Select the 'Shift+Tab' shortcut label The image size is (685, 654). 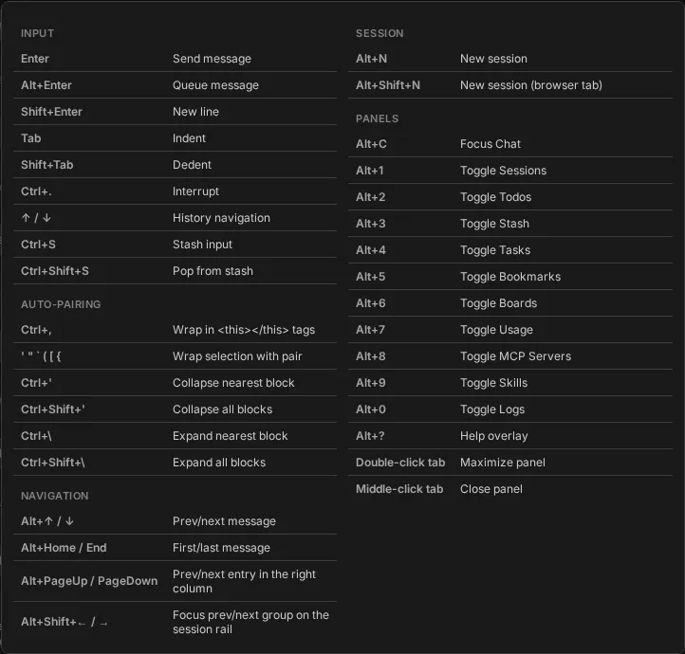click(47, 165)
